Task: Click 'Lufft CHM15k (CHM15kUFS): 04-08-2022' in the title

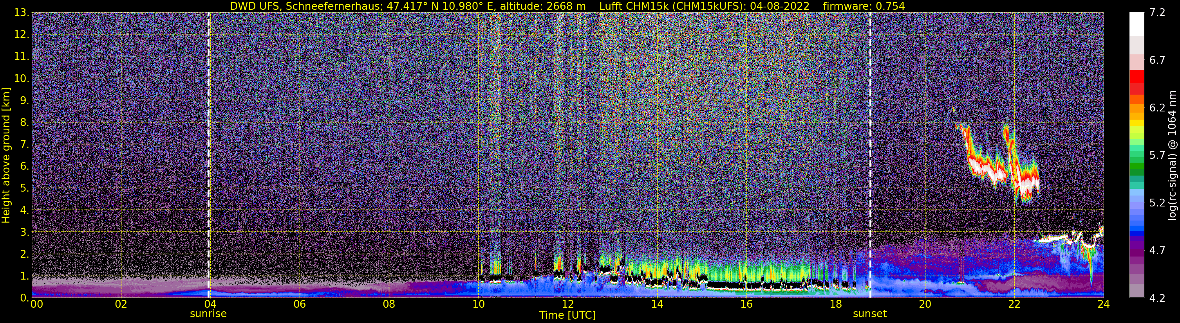Action: (704, 6)
